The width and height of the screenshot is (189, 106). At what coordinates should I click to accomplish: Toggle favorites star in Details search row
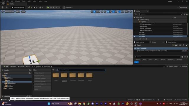tap(185, 57)
